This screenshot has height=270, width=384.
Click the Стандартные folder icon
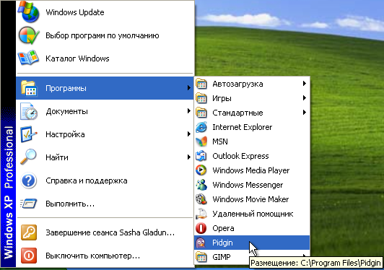point(201,113)
